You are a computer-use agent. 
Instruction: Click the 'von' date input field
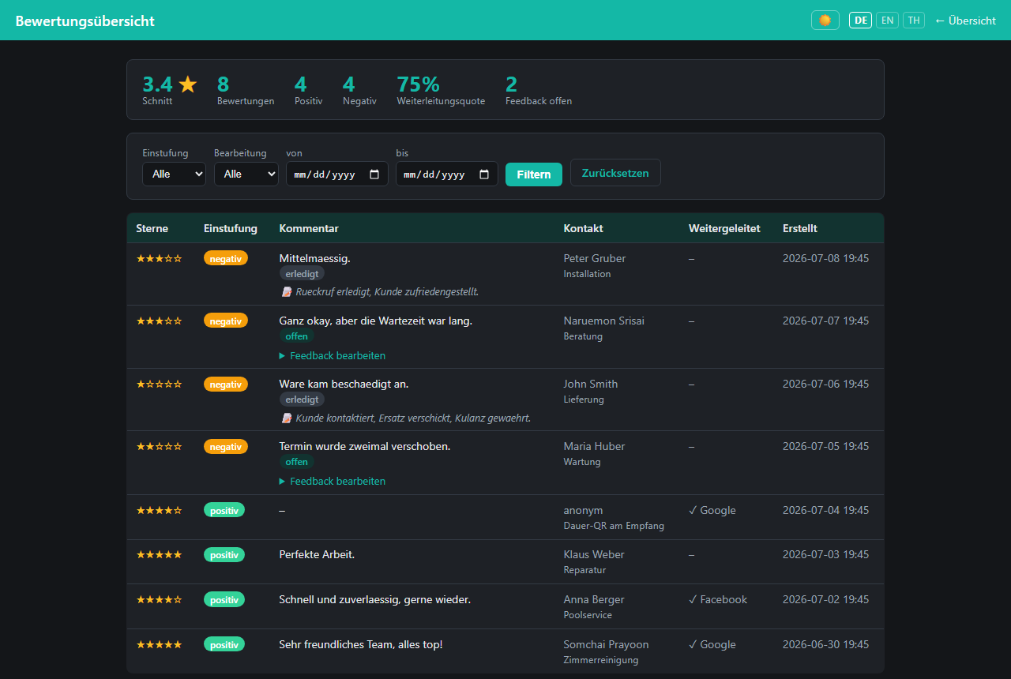click(x=337, y=174)
